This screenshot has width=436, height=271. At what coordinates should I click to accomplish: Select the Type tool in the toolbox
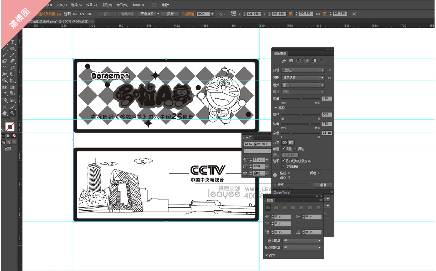(12, 42)
